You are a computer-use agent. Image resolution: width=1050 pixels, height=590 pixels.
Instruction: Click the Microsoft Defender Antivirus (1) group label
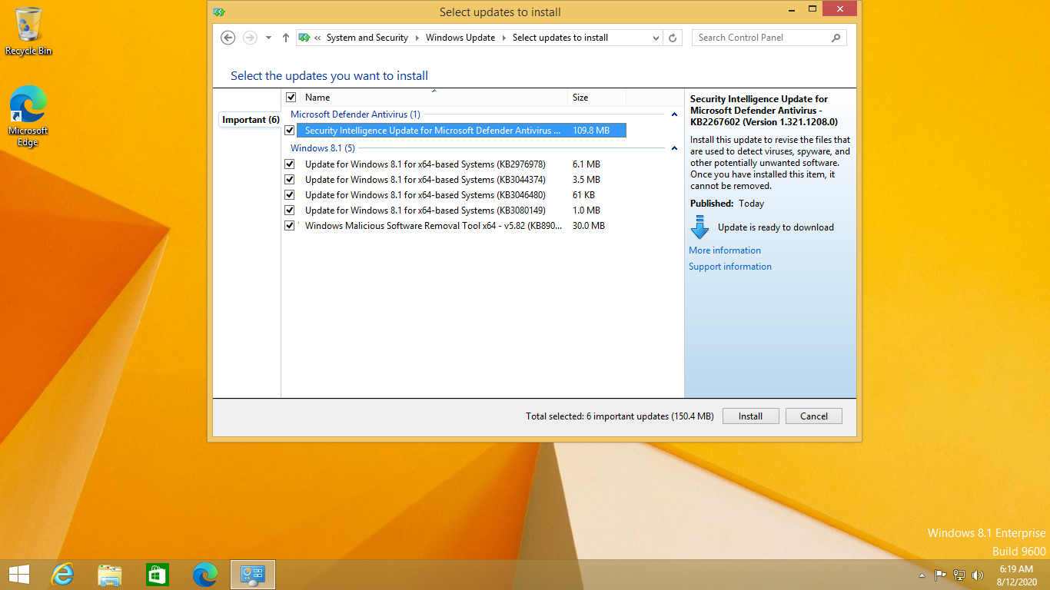coord(355,114)
